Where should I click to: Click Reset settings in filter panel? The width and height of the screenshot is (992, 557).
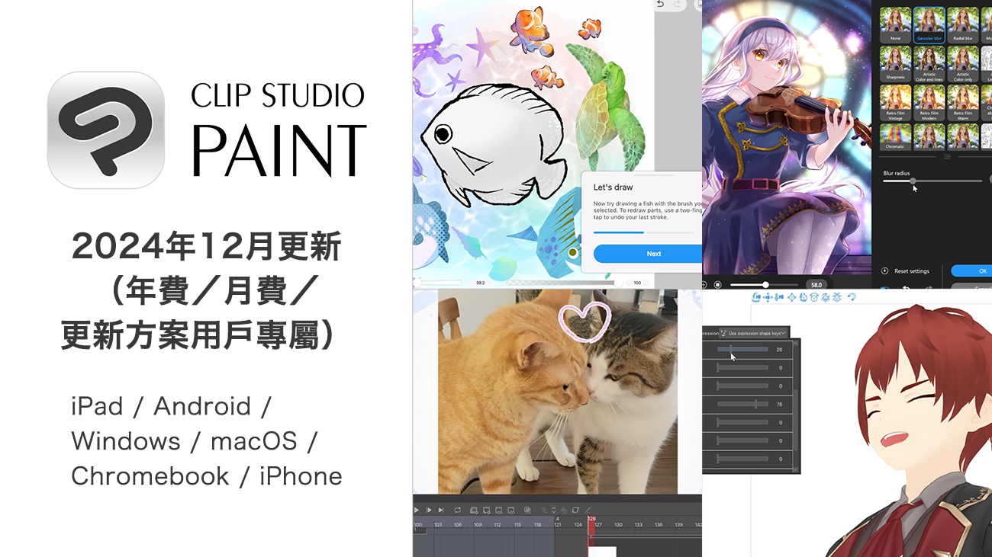click(x=906, y=271)
